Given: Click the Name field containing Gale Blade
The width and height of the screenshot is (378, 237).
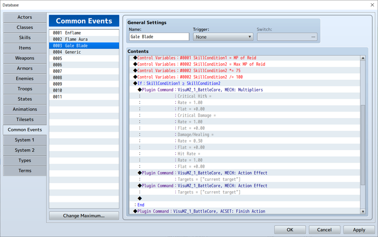Looking at the screenshot, I should tap(159, 37).
